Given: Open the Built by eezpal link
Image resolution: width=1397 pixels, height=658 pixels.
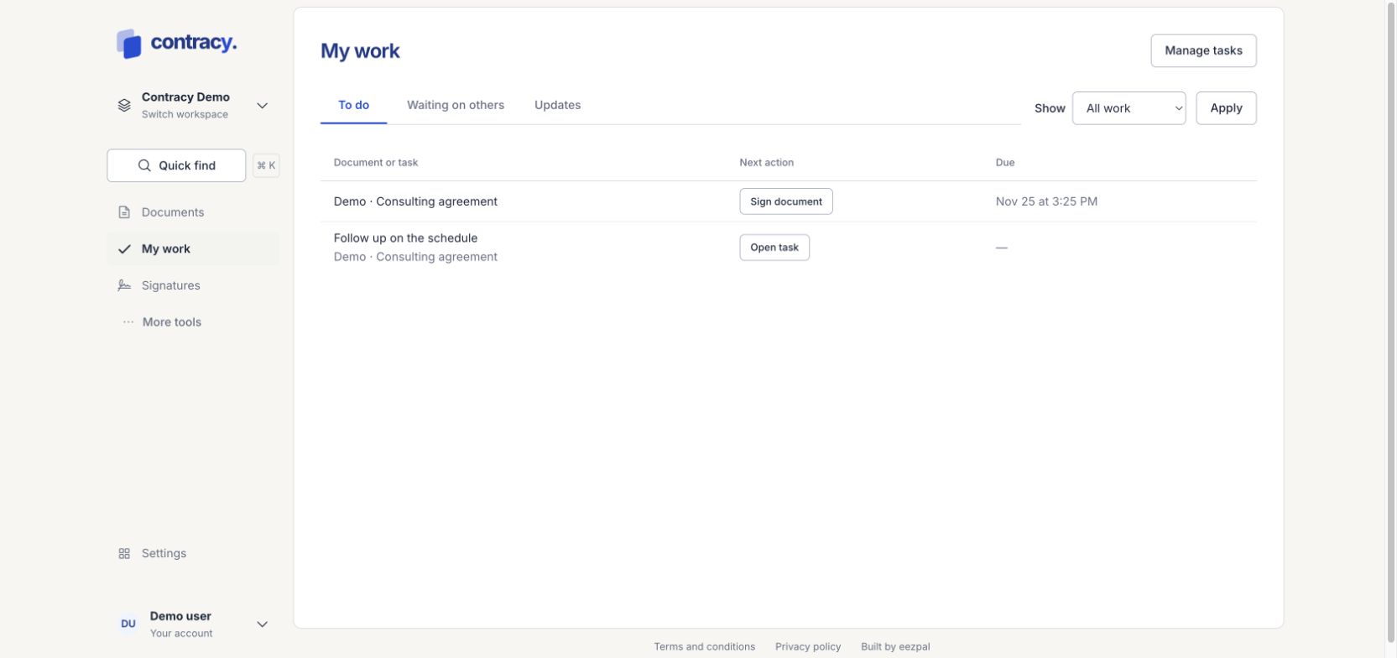Looking at the screenshot, I should [x=895, y=647].
